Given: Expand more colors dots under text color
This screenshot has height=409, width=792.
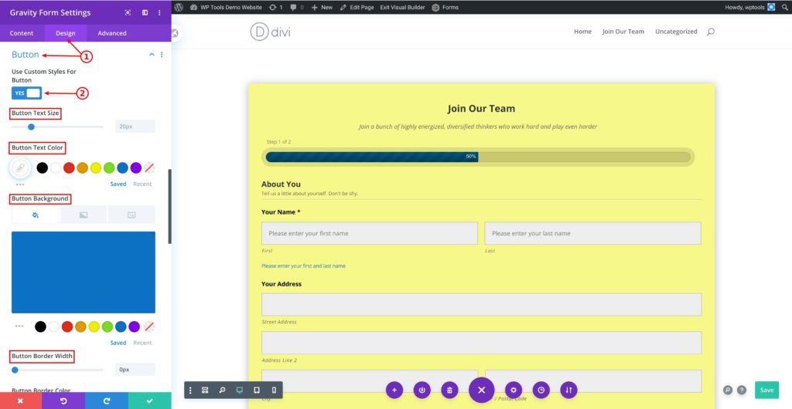Looking at the screenshot, I should click(x=20, y=184).
